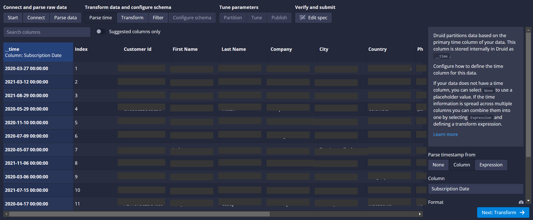The height and width of the screenshot is (220, 533).
Task: Focus the Search columns field
Action: click(47, 32)
